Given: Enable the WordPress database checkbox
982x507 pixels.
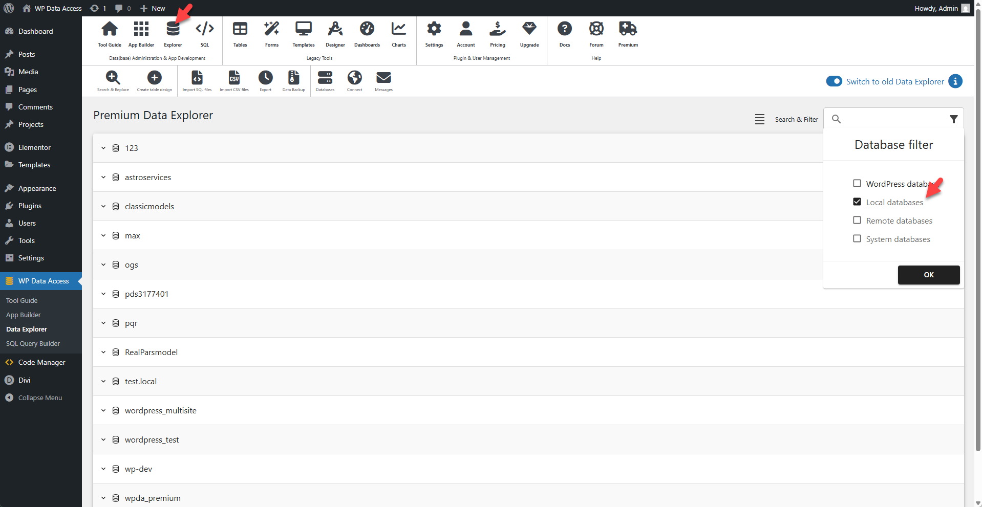Looking at the screenshot, I should [857, 183].
